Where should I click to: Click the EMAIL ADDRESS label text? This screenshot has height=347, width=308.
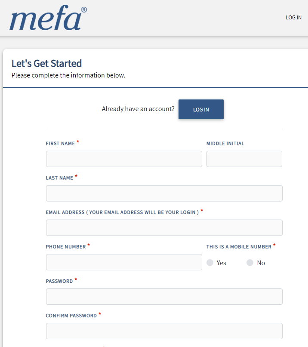(122, 212)
